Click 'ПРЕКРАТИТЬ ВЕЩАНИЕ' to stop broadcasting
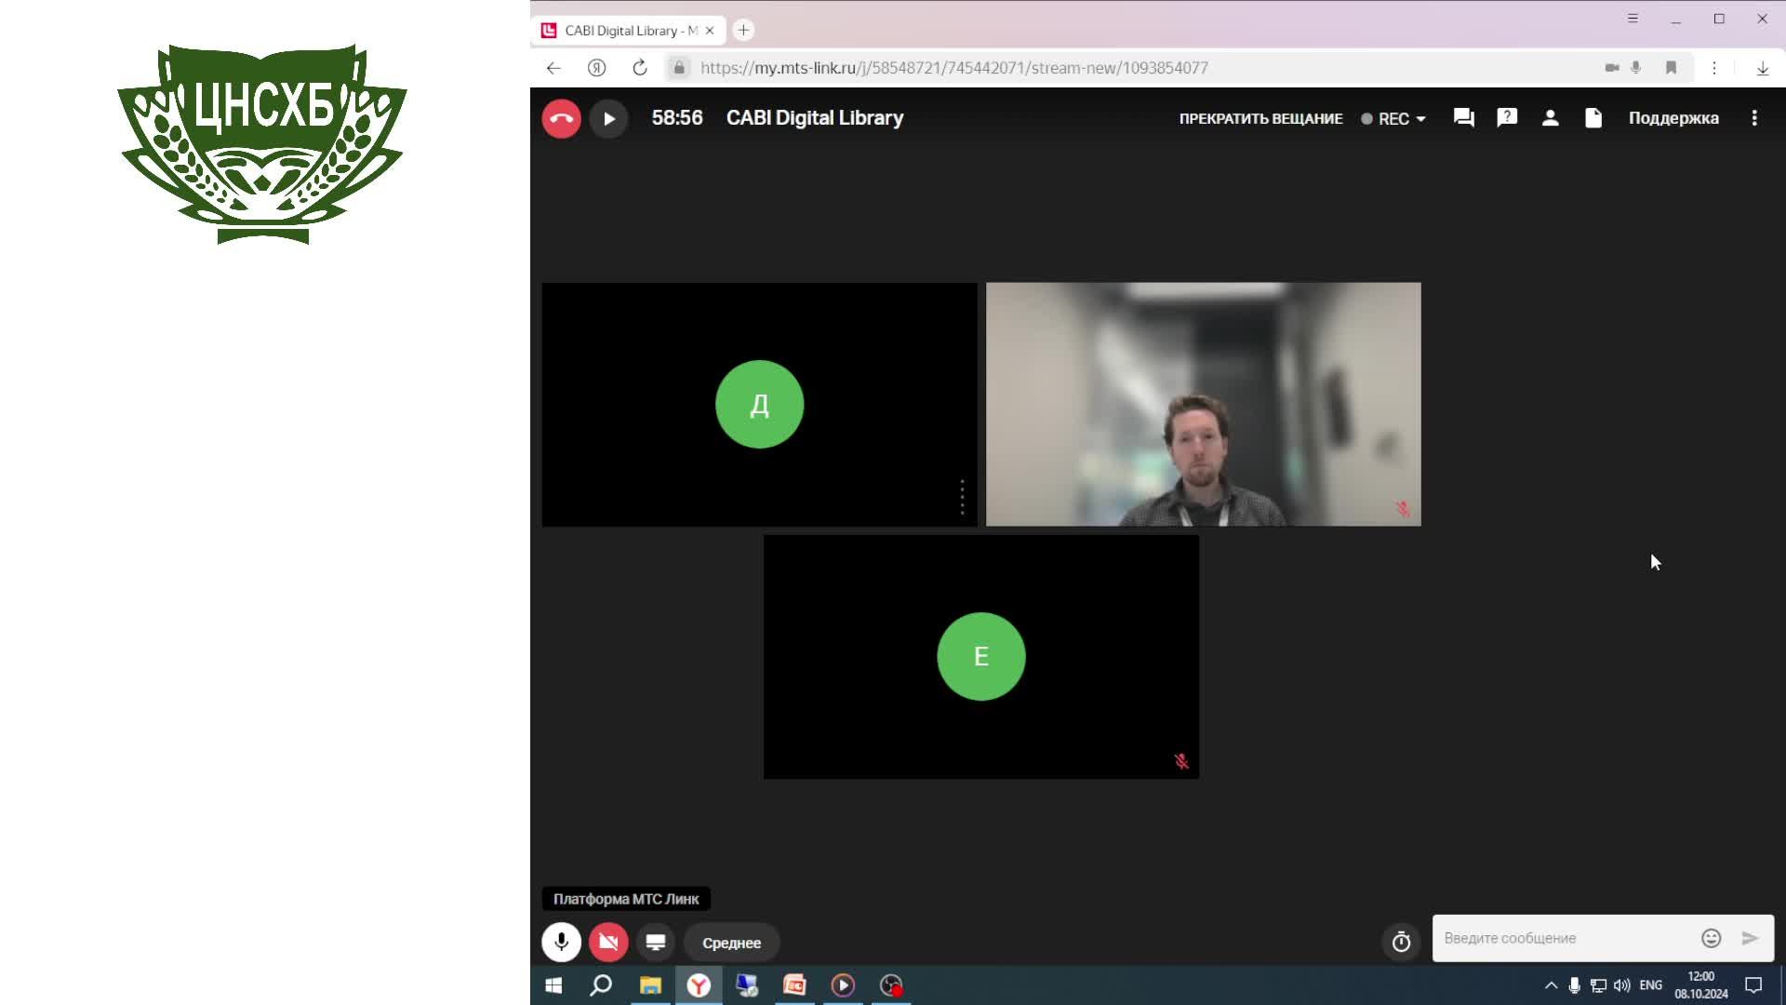The image size is (1786, 1005). point(1261,118)
